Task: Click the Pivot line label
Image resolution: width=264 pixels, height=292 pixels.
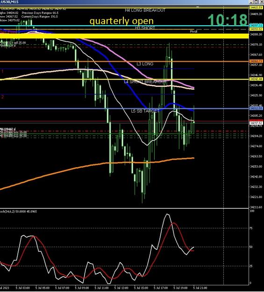Action: pyautogui.click(x=193, y=31)
